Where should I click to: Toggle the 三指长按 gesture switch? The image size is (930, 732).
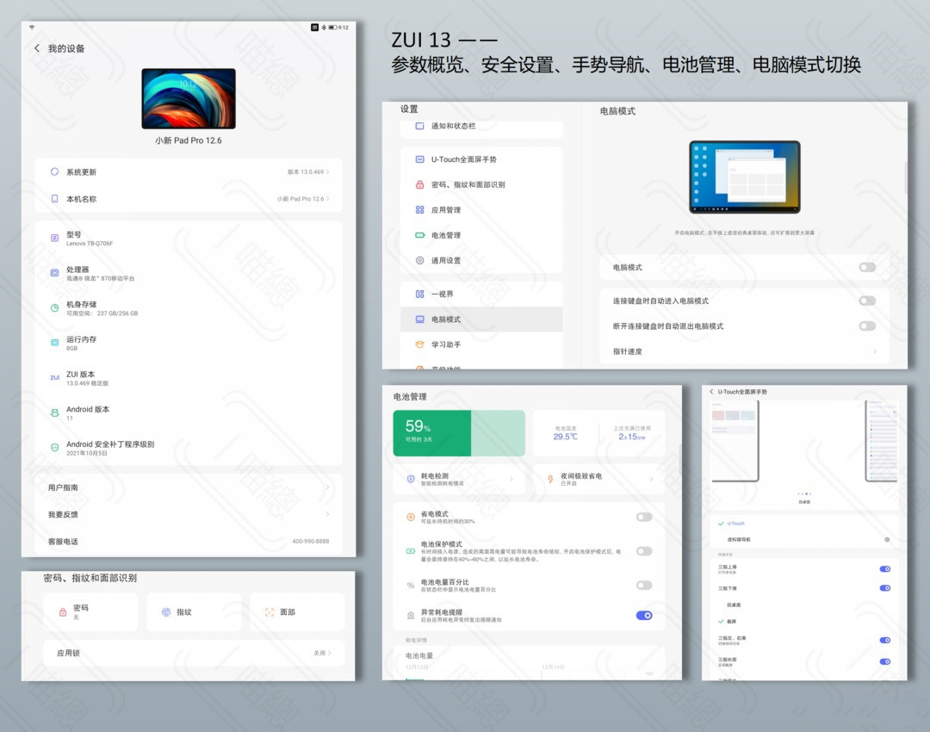pos(885,661)
